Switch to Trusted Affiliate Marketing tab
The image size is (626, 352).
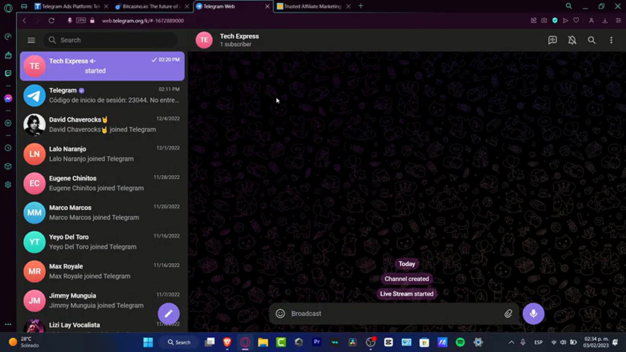(x=314, y=6)
